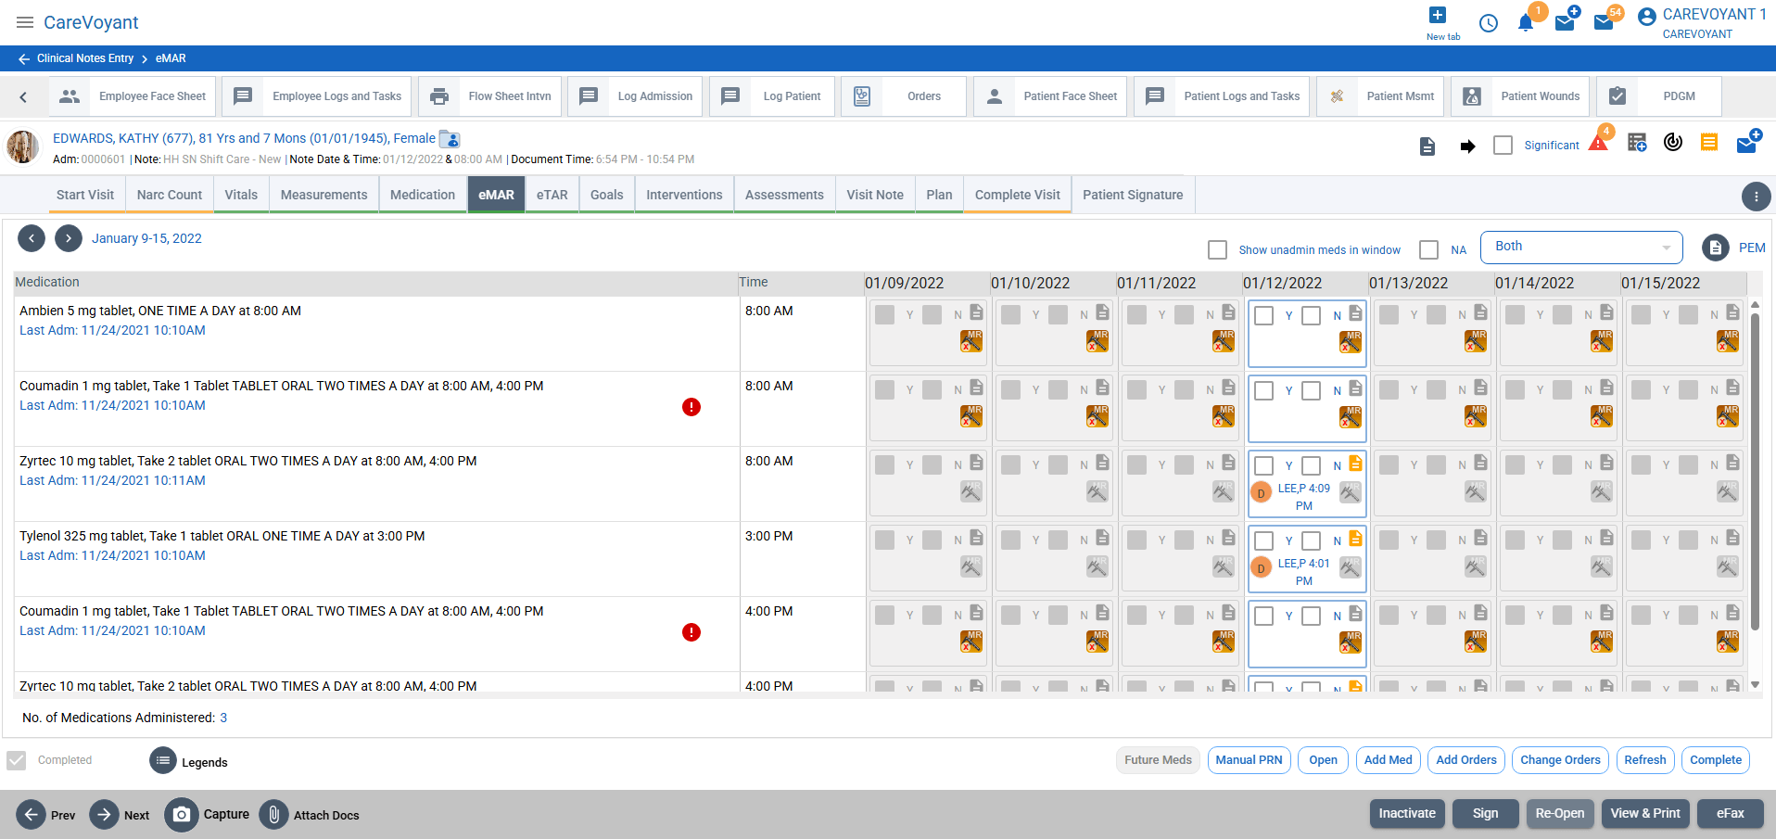Image resolution: width=1776 pixels, height=839 pixels.
Task: Go to next week with right arrow
Action: [x=69, y=238]
